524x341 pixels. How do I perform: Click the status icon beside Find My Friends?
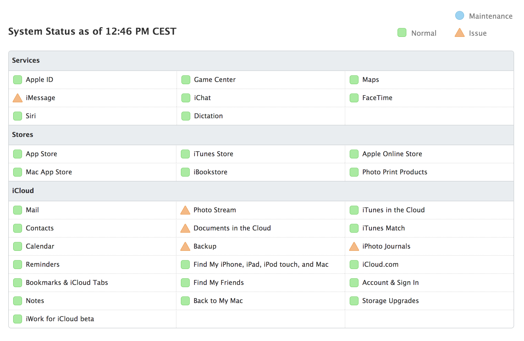[185, 283]
